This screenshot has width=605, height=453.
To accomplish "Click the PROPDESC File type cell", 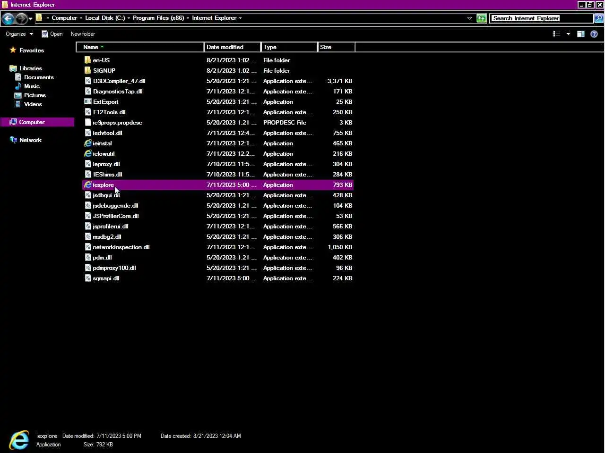I will click(285, 123).
